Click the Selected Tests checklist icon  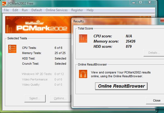[12, 49]
